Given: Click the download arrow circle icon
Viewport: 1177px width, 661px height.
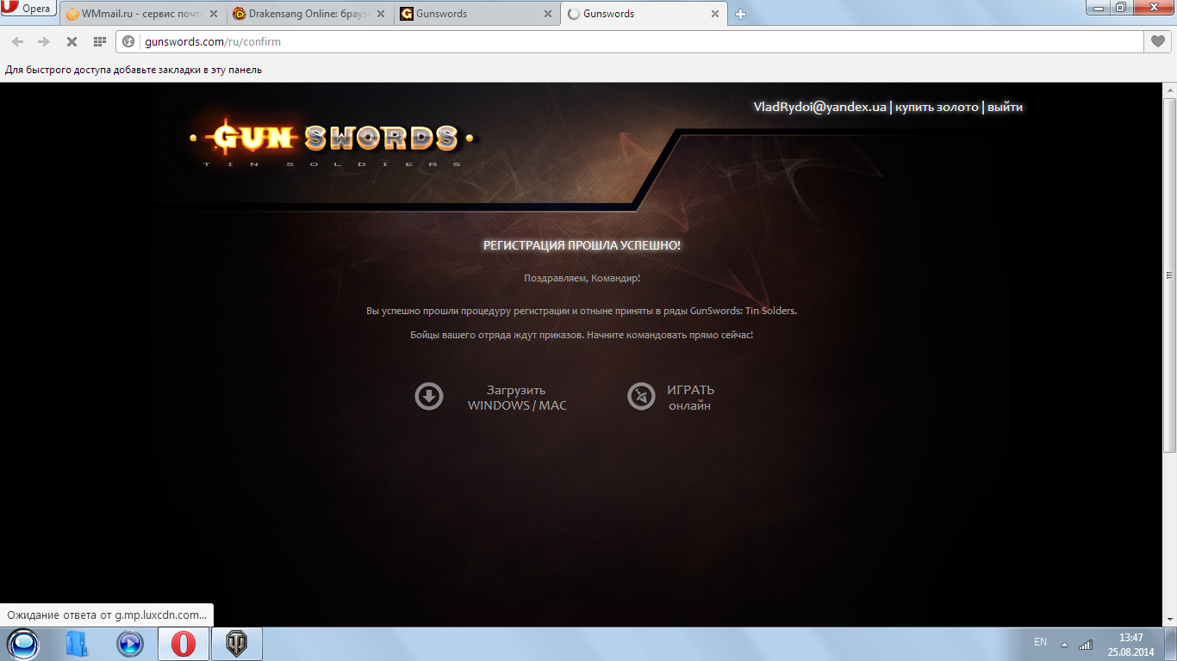Looking at the screenshot, I should tap(429, 396).
